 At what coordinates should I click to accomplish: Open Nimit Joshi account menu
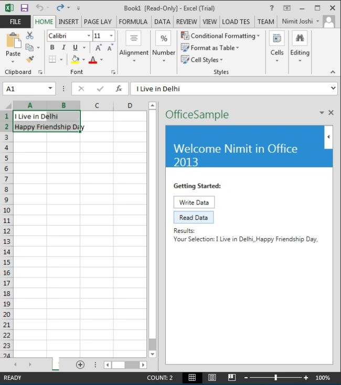click(x=301, y=22)
